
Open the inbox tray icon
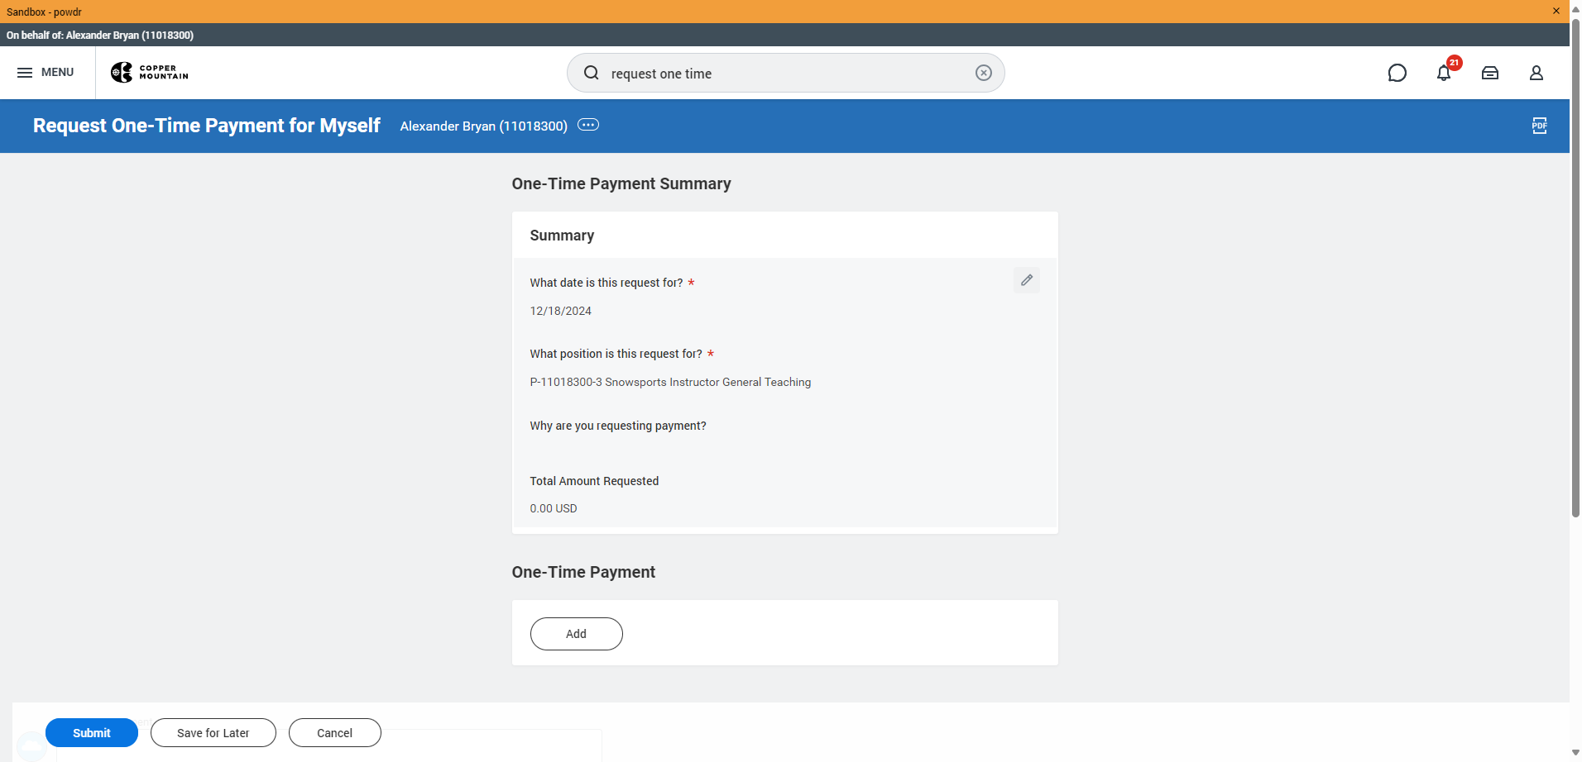click(x=1490, y=73)
